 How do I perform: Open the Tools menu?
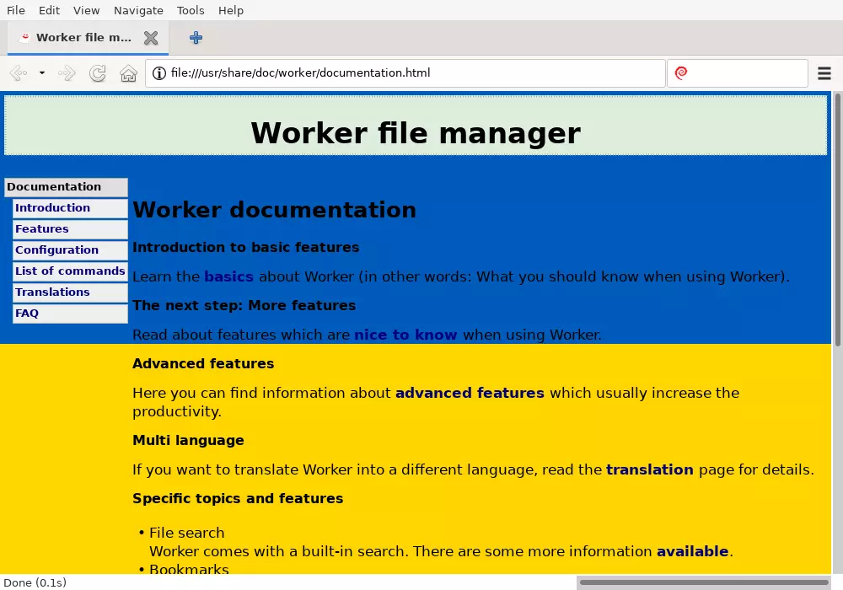click(191, 10)
